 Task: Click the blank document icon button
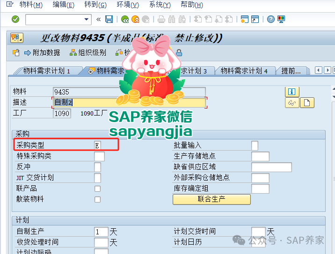(x=307, y=103)
